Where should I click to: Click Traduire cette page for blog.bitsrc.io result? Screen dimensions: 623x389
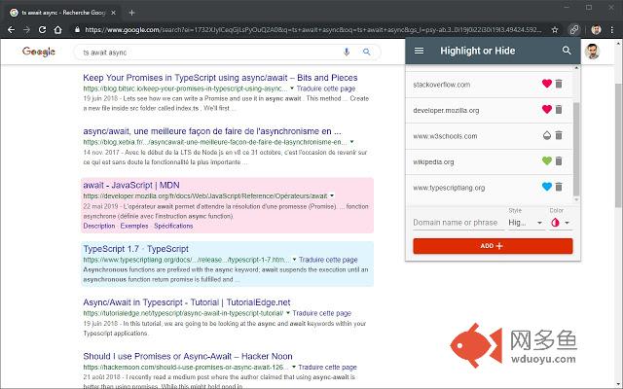pyautogui.click(x=326, y=88)
